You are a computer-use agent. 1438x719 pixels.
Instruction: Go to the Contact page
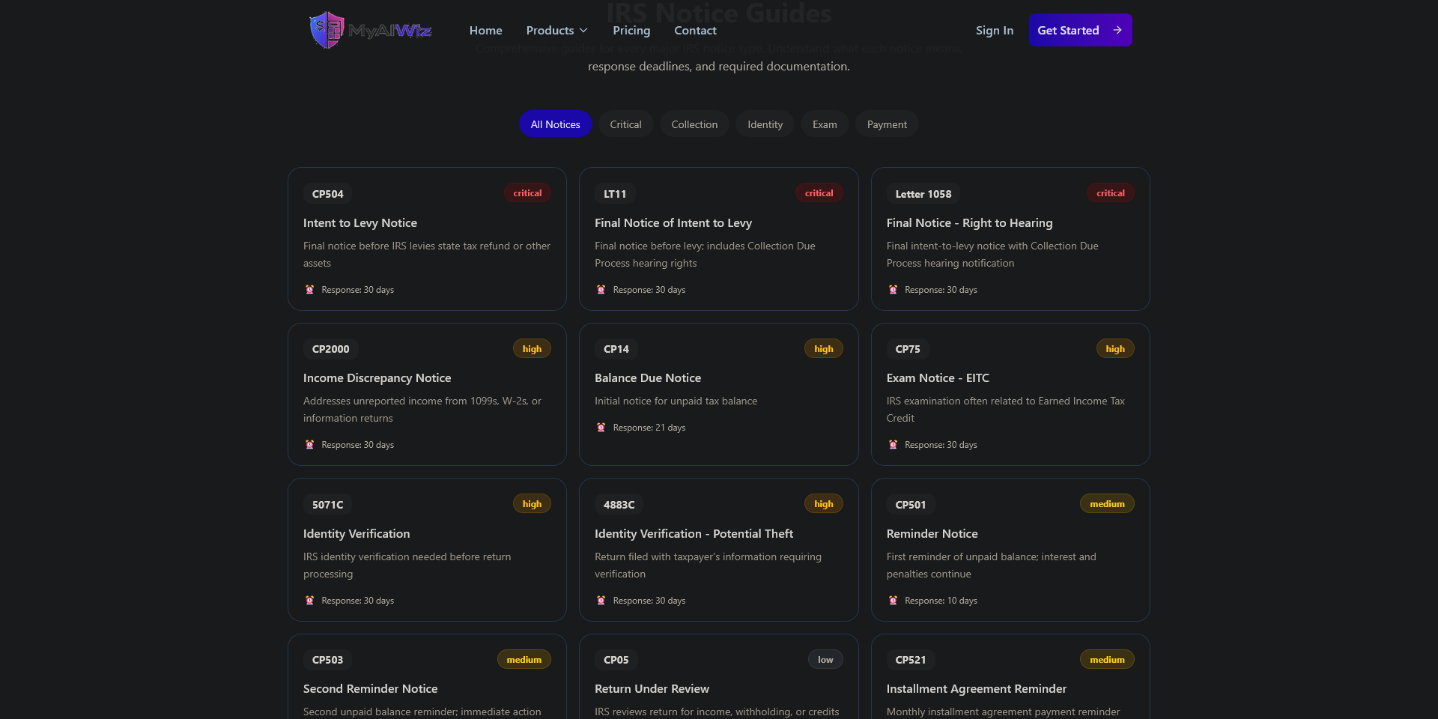point(695,31)
